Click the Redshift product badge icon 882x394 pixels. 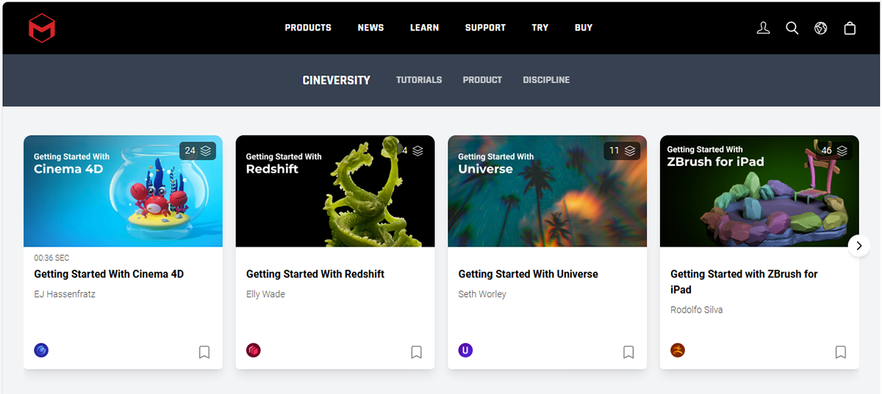(x=254, y=351)
